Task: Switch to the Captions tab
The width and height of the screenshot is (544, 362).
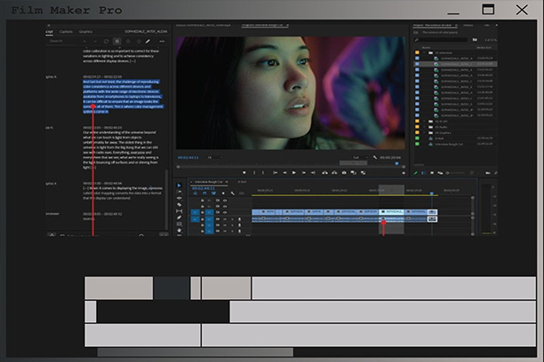Action: point(67,30)
